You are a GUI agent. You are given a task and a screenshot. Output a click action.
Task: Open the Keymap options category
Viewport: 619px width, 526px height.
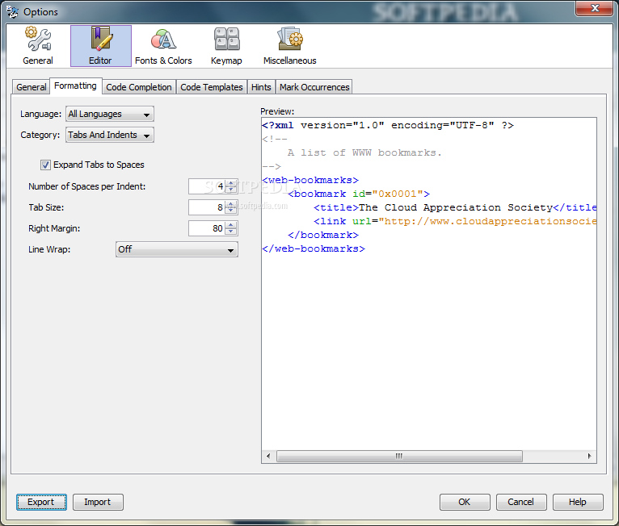(x=226, y=46)
